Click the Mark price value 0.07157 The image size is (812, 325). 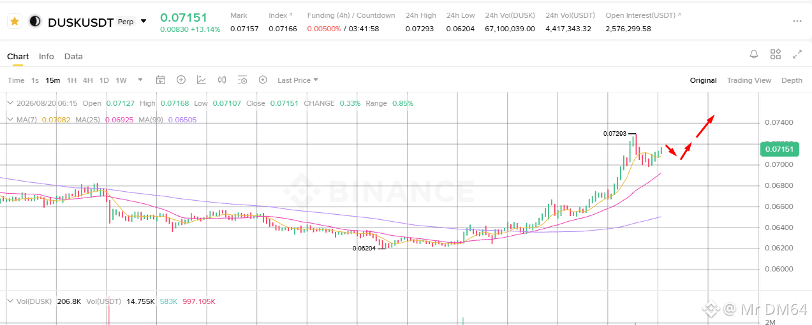[244, 29]
